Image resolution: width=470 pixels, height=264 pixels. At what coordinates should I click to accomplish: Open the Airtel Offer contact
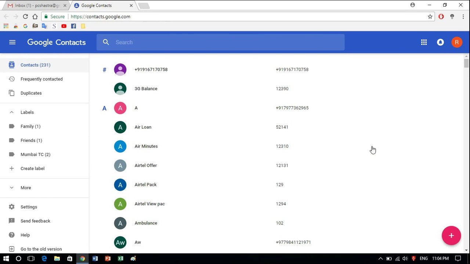(x=145, y=165)
